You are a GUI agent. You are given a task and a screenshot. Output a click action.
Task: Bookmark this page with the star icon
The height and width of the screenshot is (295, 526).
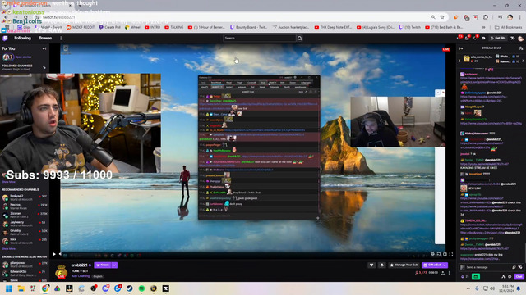point(442,17)
